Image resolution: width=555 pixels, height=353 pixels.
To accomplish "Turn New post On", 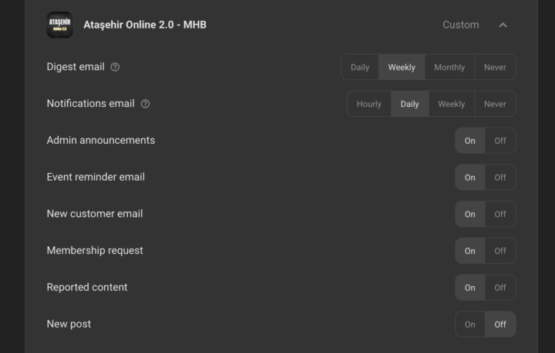I will point(470,324).
